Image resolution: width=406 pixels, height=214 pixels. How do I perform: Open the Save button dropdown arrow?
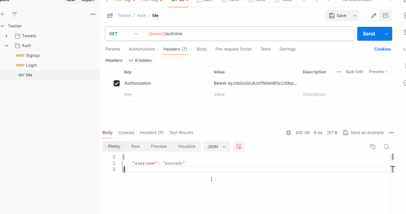[354, 16]
